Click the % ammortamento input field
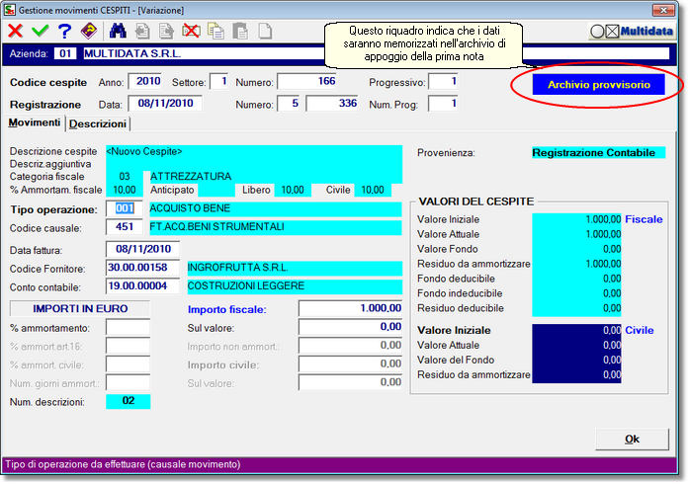 point(129,328)
